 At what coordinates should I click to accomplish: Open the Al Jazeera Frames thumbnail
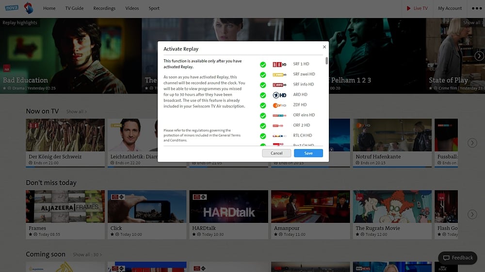pyautogui.click(x=65, y=206)
